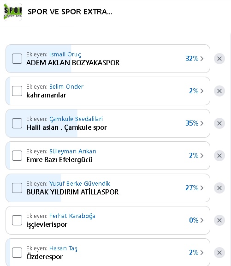This screenshot has width=231, height=266.
Task: Remove the Emre Bazı Efelergücü option
Action: pos(219,156)
